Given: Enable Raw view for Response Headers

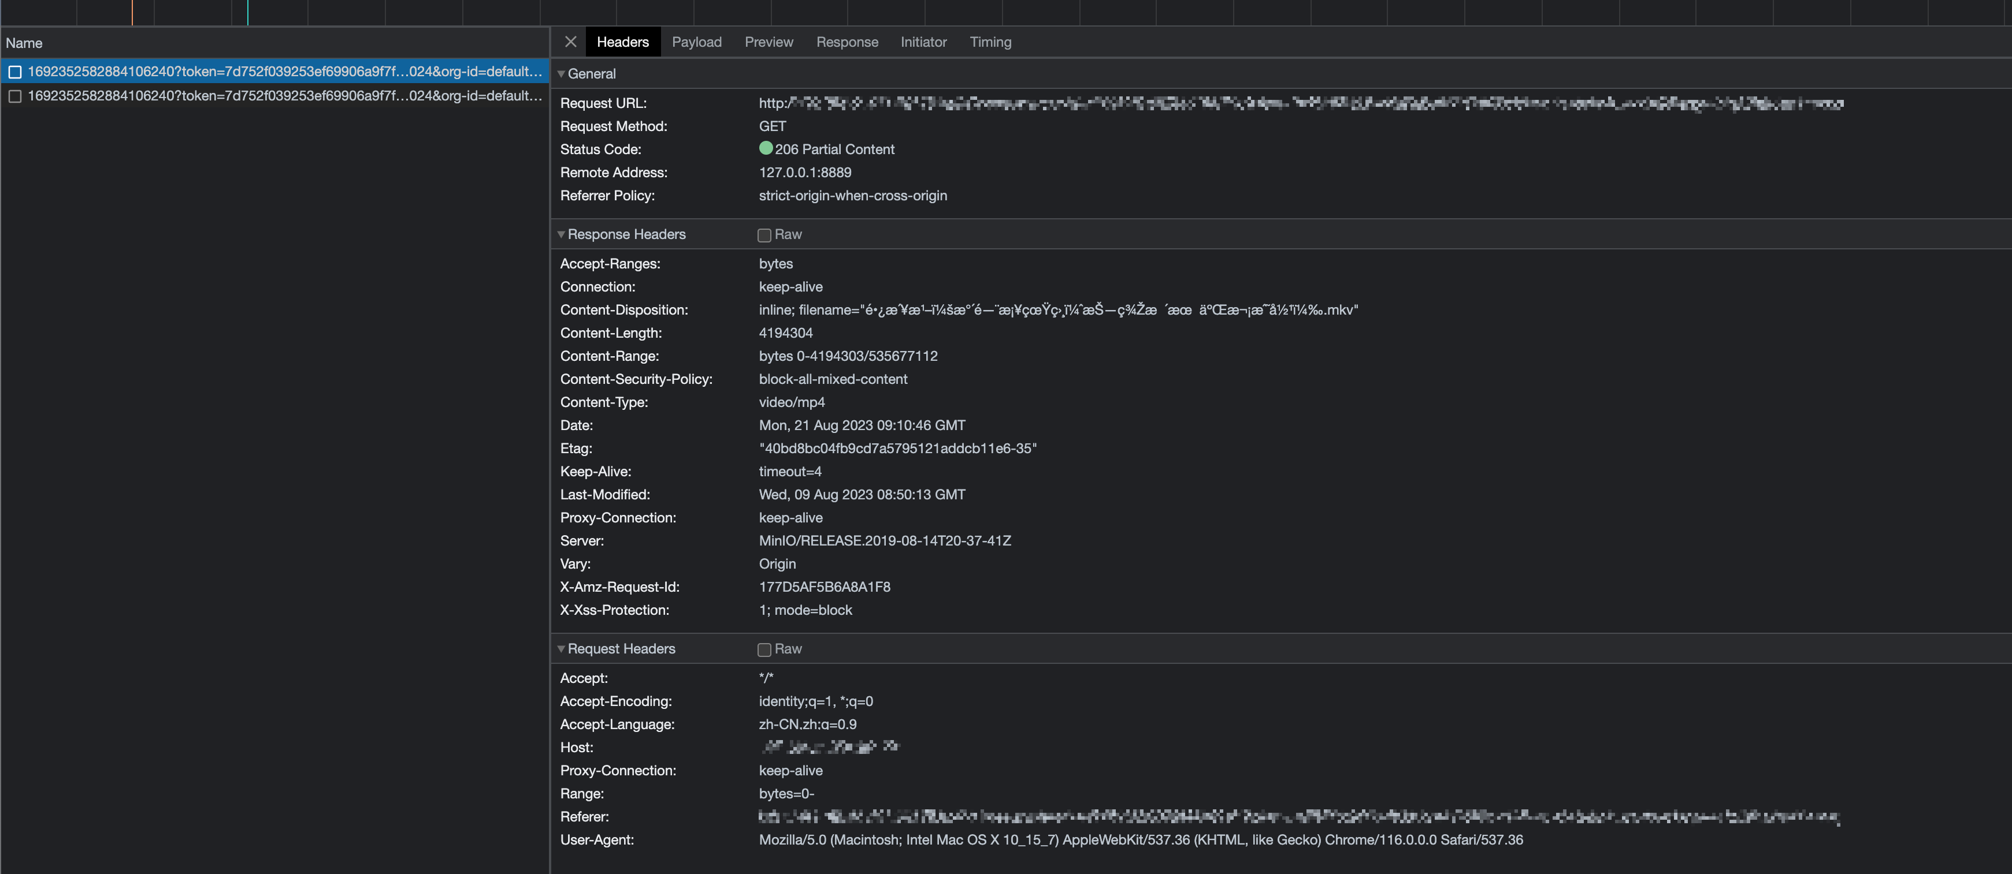Looking at the screenshot, I should coord(764,235).
